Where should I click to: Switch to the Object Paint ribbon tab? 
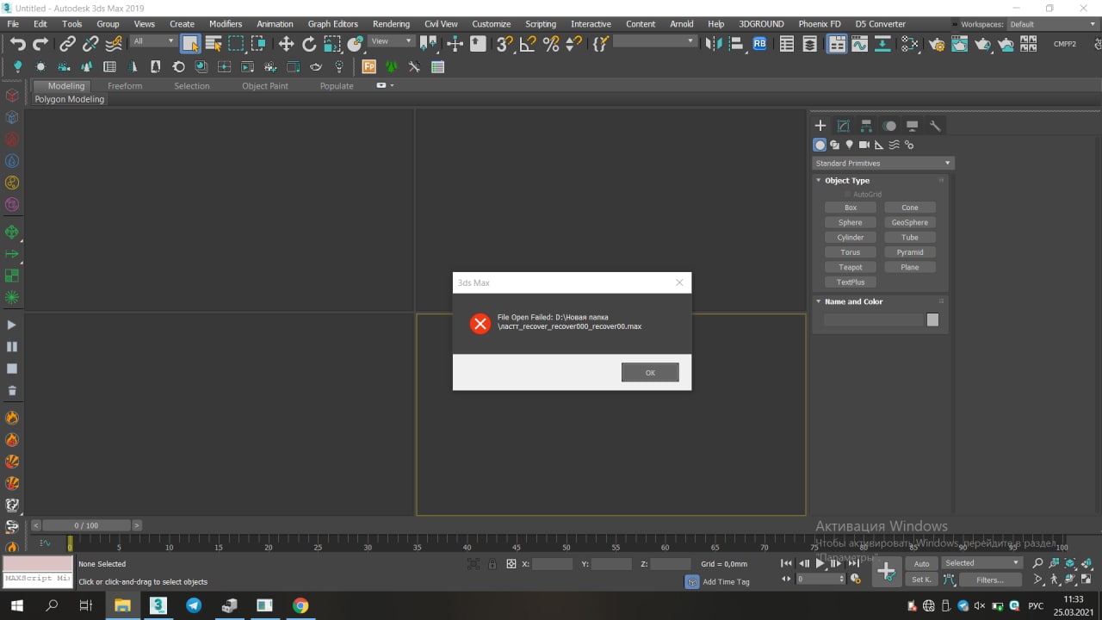tap(265, 86)
